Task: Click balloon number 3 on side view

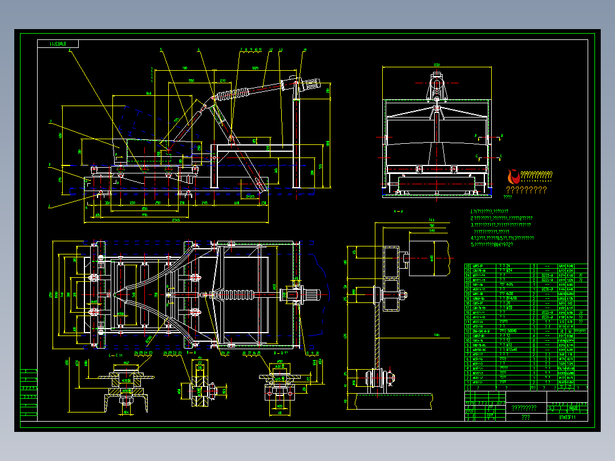Action: tap(50, 122)
